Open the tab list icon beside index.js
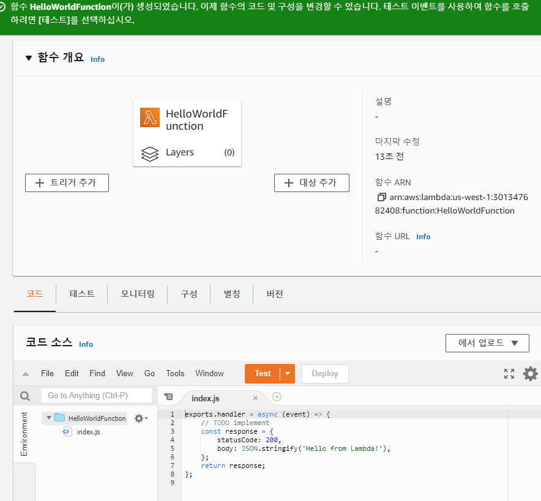541x501 pixels. [x=168, y=396]
